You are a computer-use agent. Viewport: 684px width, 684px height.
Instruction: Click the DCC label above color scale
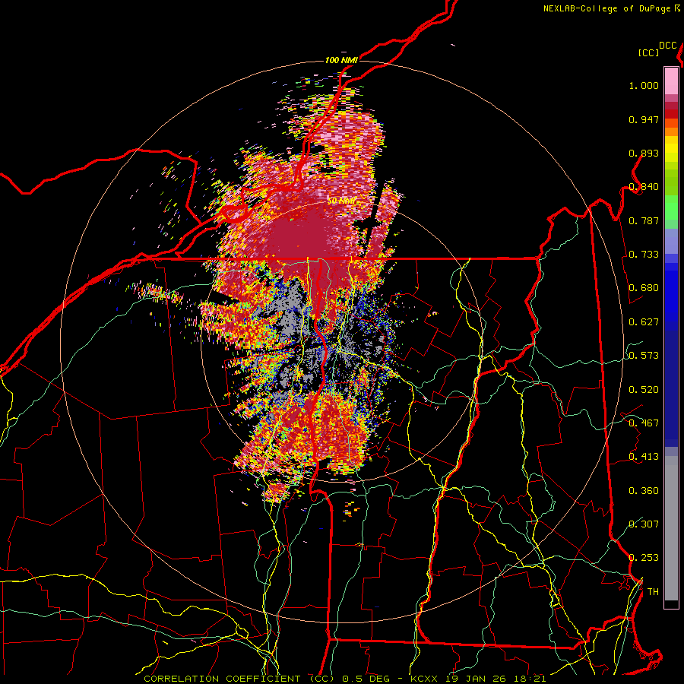point(667,46)
